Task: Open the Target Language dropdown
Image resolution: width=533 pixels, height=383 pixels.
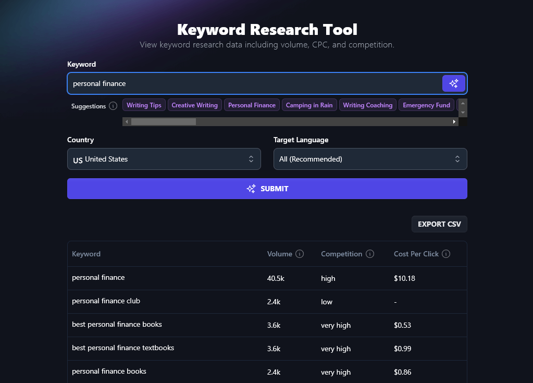Action: tap(370, 159)
